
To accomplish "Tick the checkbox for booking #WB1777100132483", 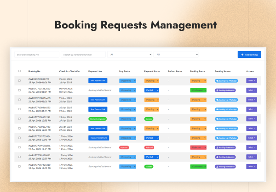I will [x=19, y=128].
